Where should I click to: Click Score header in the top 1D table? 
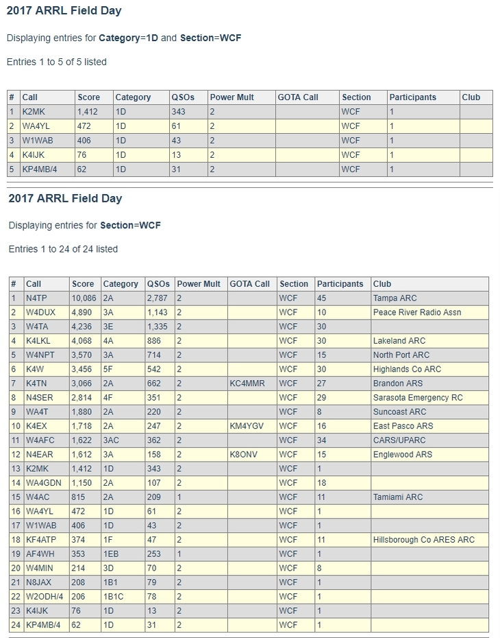[88, 97]
